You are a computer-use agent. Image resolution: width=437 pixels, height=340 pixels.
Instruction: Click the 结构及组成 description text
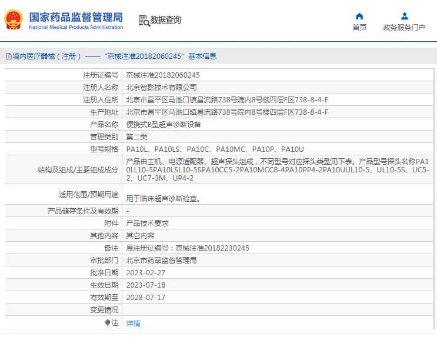[x=278, y=170]
